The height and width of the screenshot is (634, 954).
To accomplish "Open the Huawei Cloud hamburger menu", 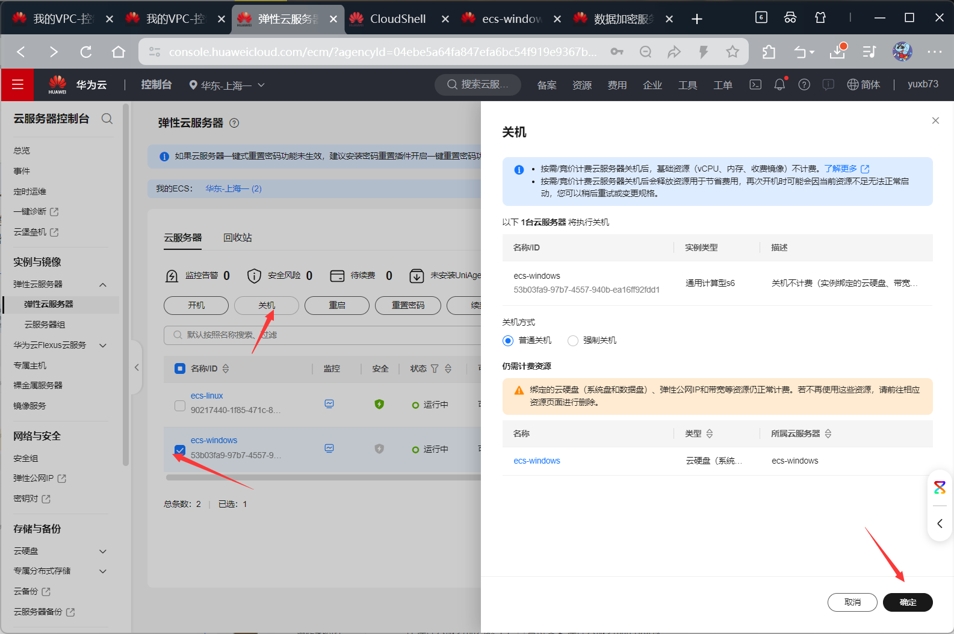I will coord(17,85).
